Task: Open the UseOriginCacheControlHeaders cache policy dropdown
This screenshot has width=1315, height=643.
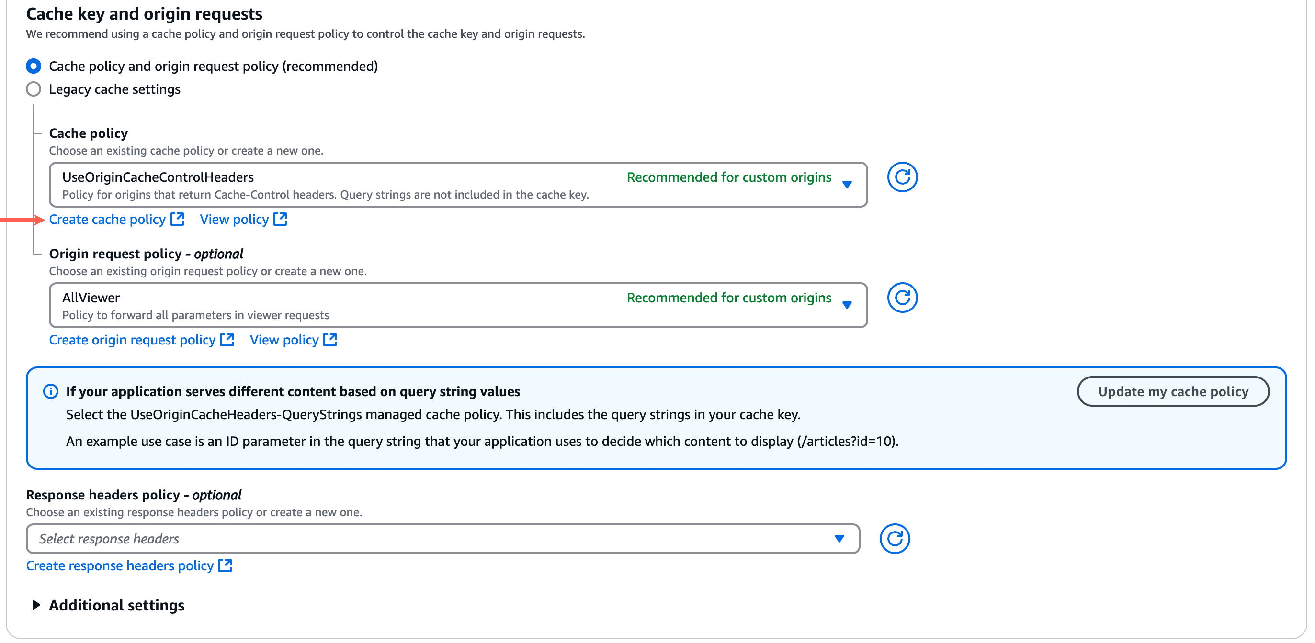Action: 847,185
